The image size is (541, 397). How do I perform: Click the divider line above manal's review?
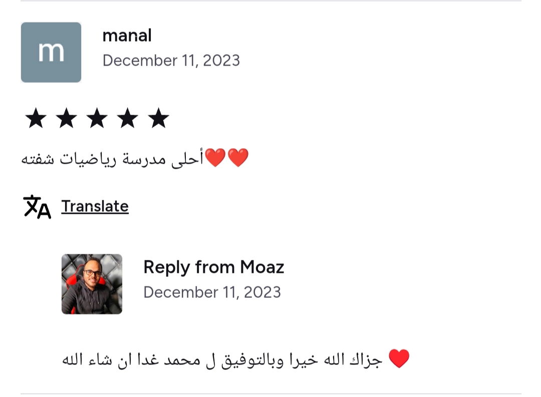click(x=270, y=1)
